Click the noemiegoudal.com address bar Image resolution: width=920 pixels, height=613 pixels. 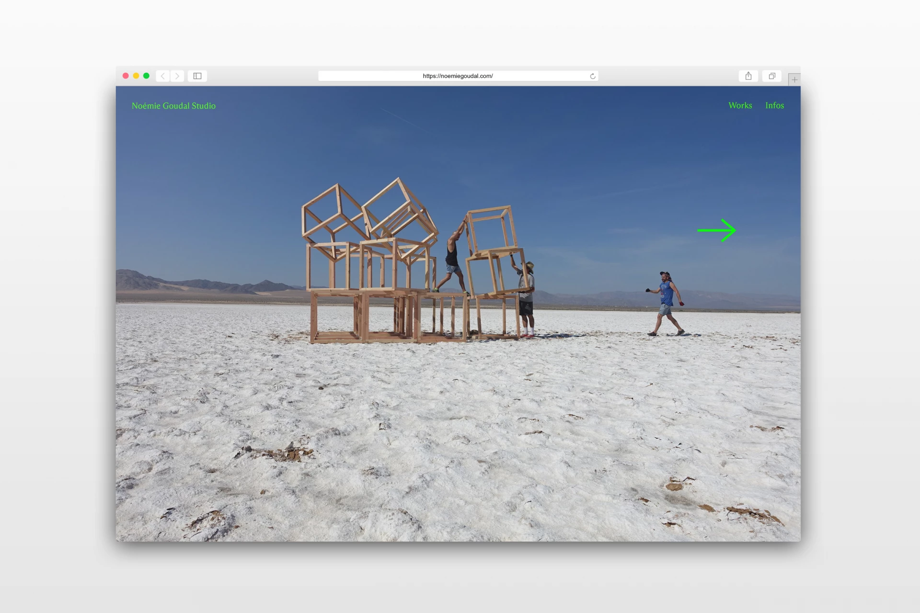[x=458, y=76]
